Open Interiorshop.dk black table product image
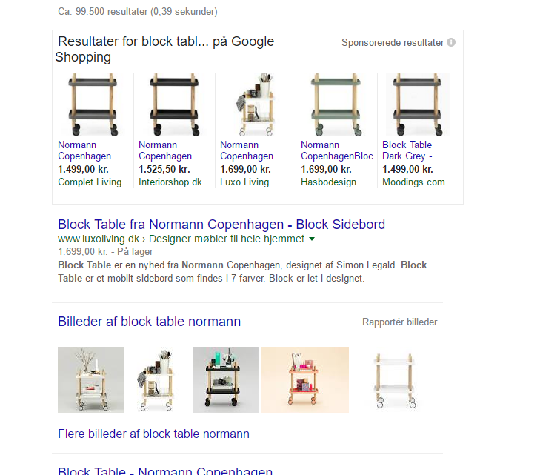This screenshot has width=540, height=475. tap(173, 104)
